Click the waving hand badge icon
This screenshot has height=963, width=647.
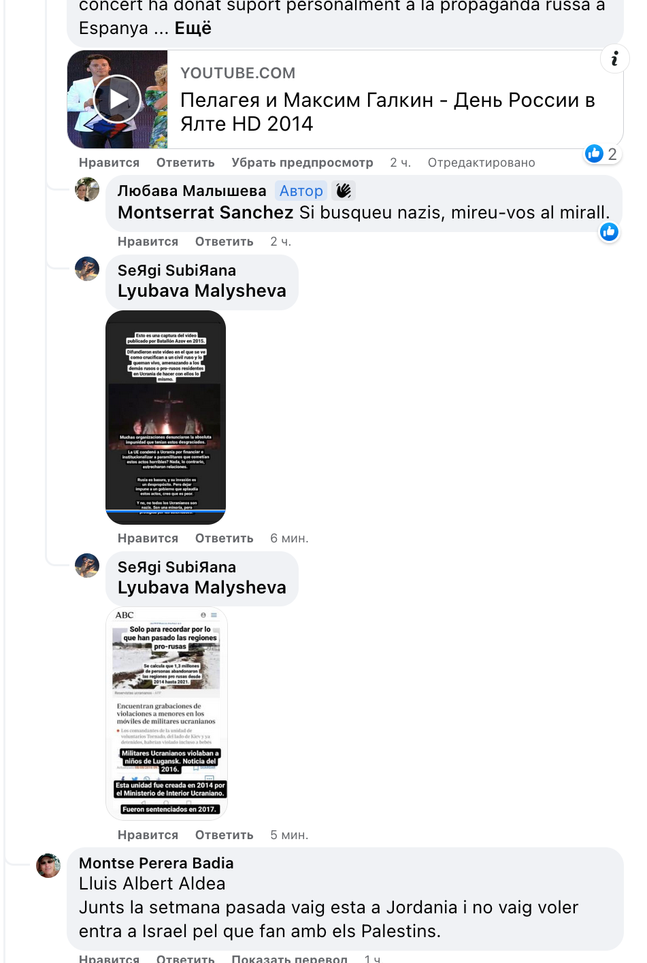pyautogui.click(x=344, y=191)
